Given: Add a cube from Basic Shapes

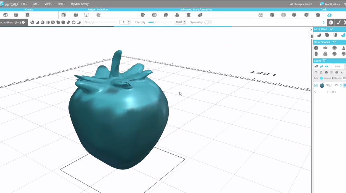Looking at the screenshot, I should pos(316,48).
